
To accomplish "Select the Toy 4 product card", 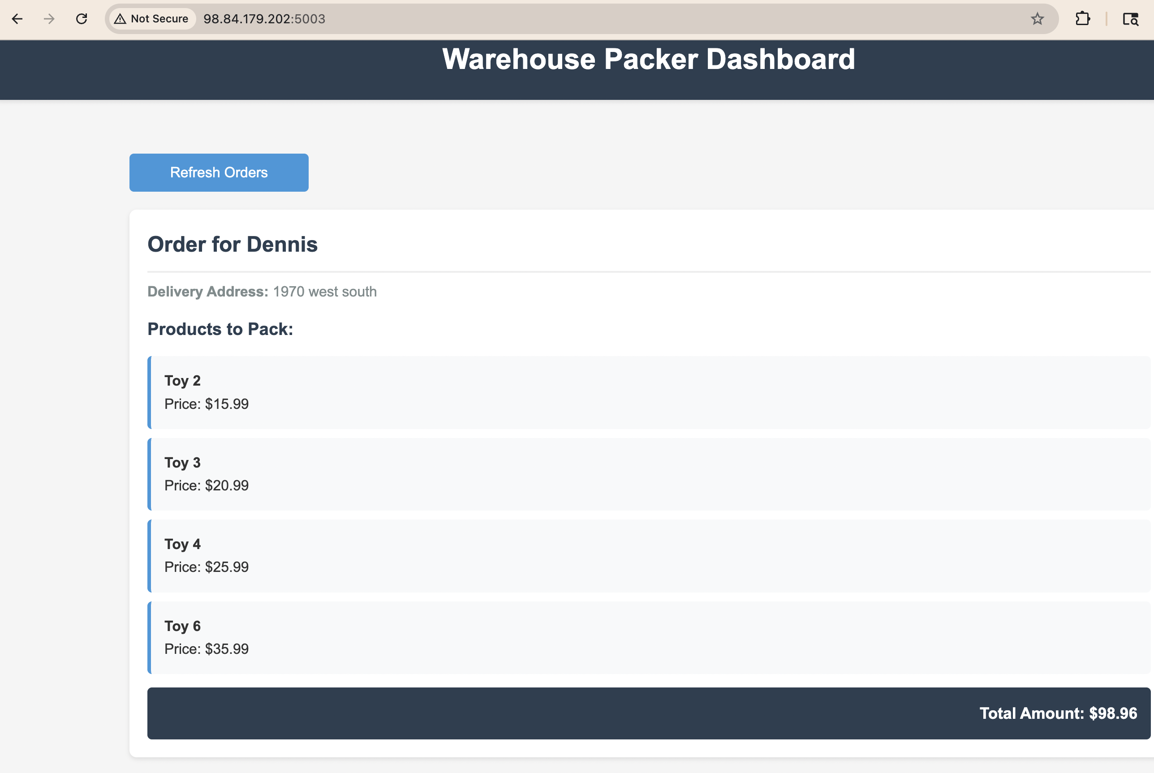I will point(649,556).
